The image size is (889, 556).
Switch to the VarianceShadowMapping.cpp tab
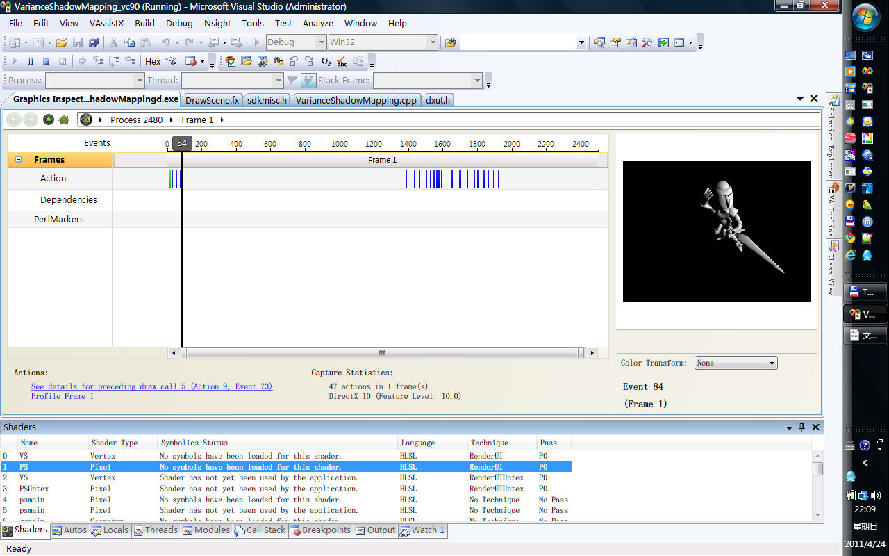click(x=356, y=100)
